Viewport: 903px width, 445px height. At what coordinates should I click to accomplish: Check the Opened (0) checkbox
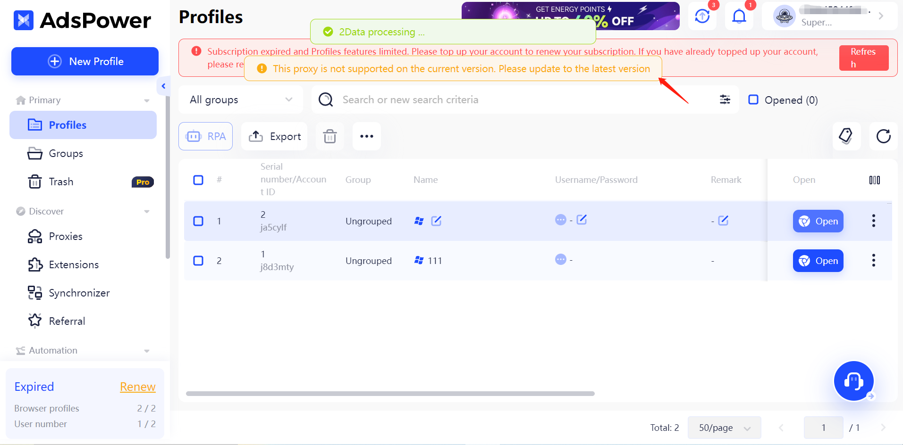point(754,99)
